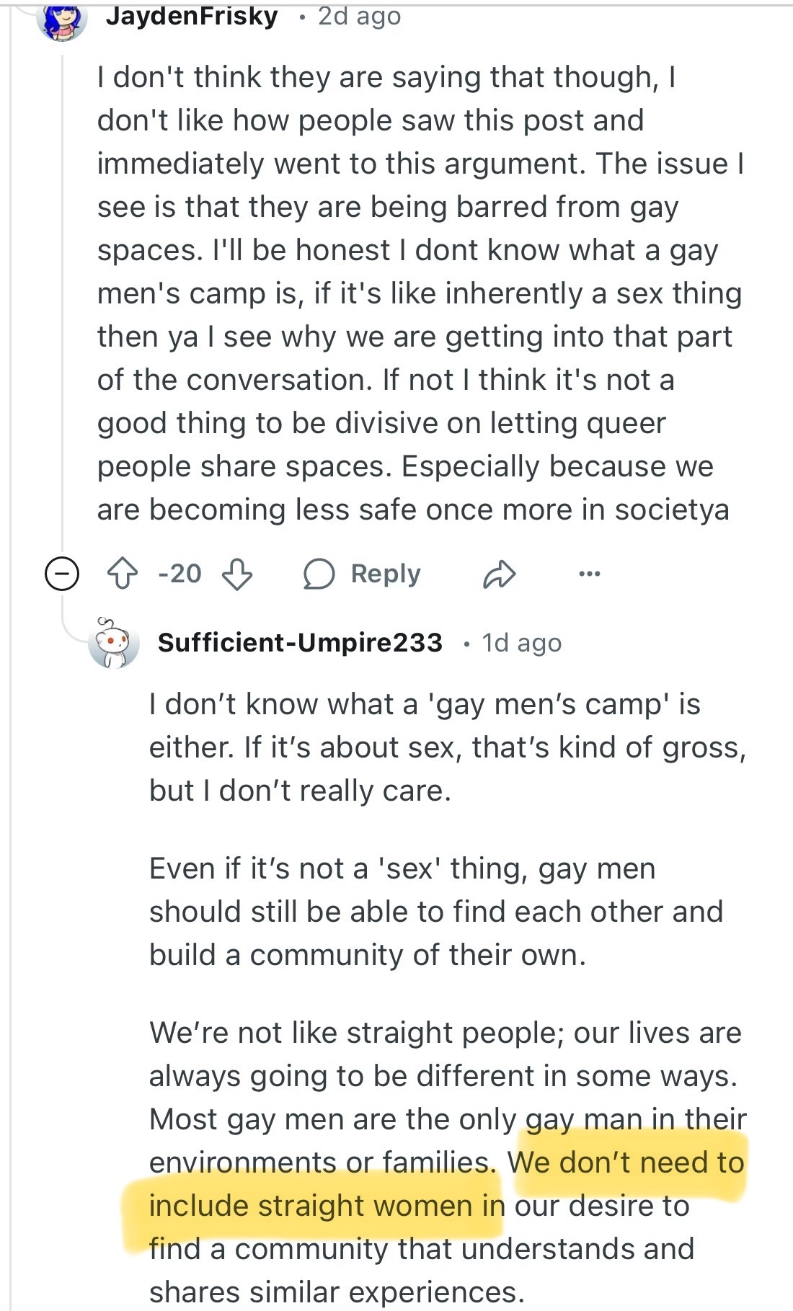Screen dimensions: 793x1311
Task: Click the "1d ago" timestamp
Action: (521, 643)
